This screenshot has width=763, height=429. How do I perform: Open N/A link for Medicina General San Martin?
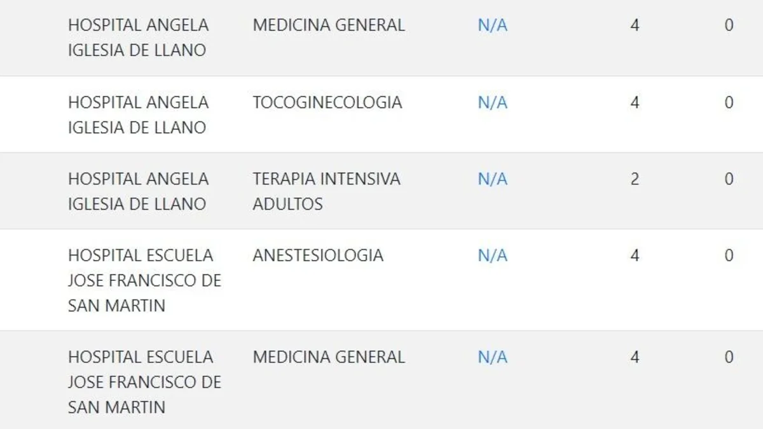493,357
